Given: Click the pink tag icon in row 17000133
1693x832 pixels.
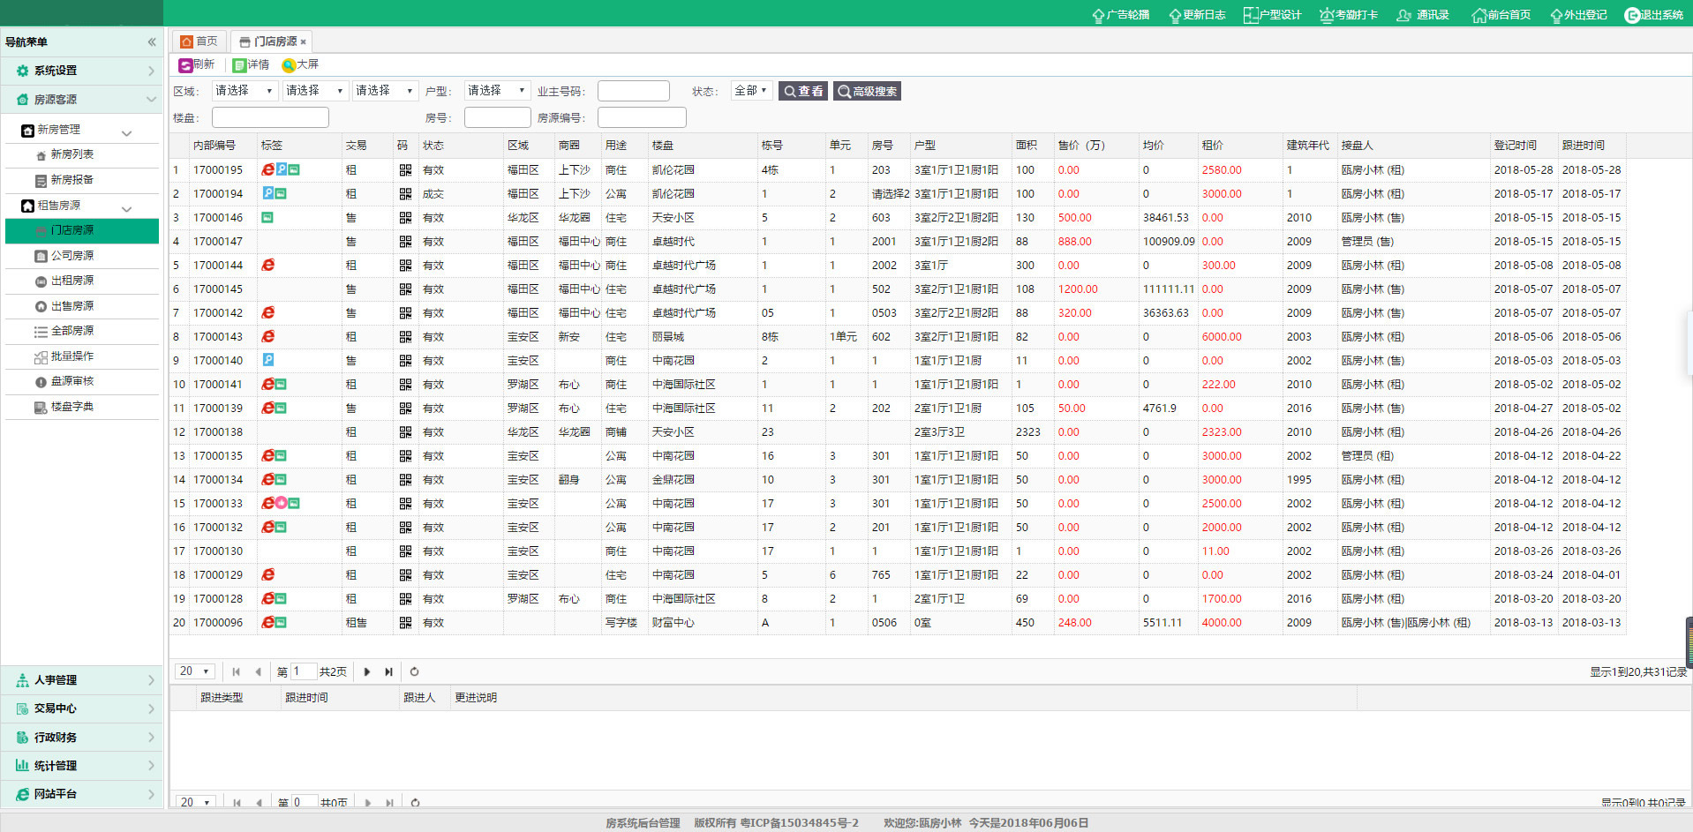Looking at the screenshot, I should tap(281, 503).
